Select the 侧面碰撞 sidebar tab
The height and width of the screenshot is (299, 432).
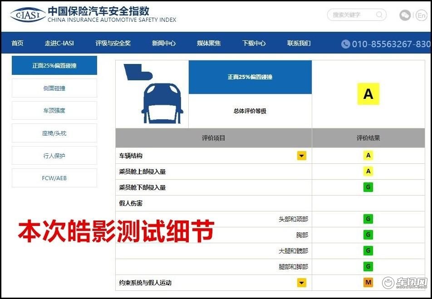pos(54,88)
